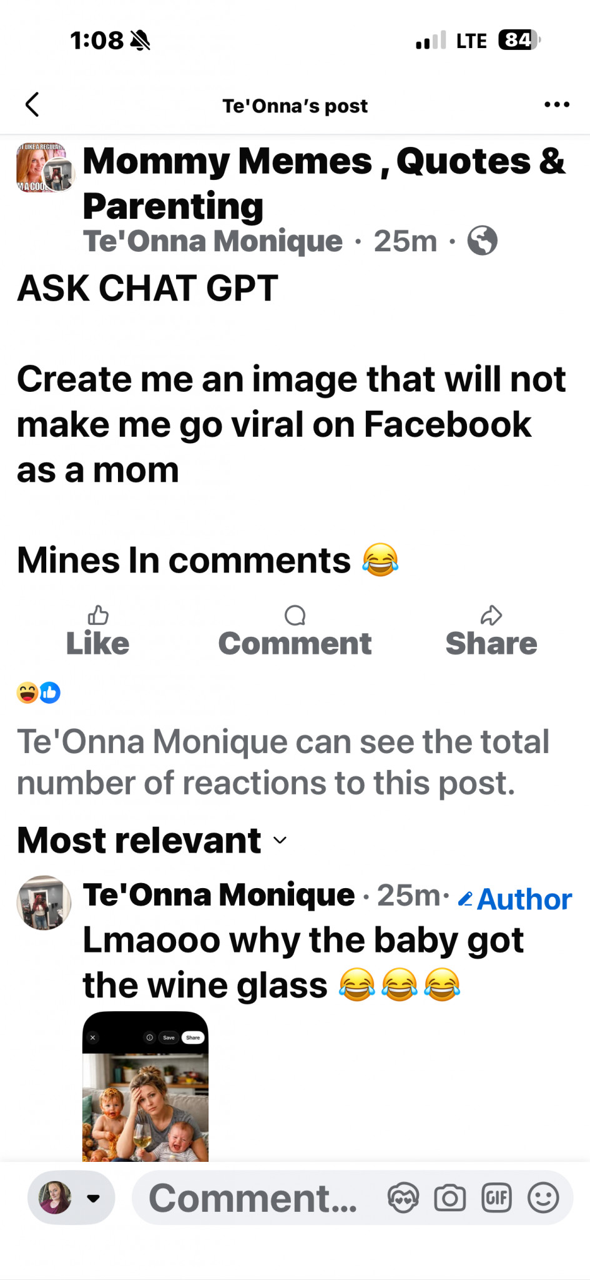590x1280 pixels.
Task: Tap the back arrow to leave post
Action: pos(32,104)
